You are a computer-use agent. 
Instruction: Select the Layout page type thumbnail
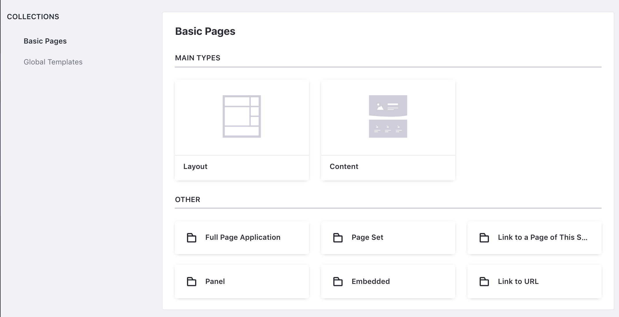pos(242,116)
